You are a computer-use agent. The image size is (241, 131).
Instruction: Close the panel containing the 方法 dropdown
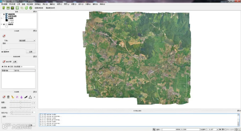tap(36, 31)
